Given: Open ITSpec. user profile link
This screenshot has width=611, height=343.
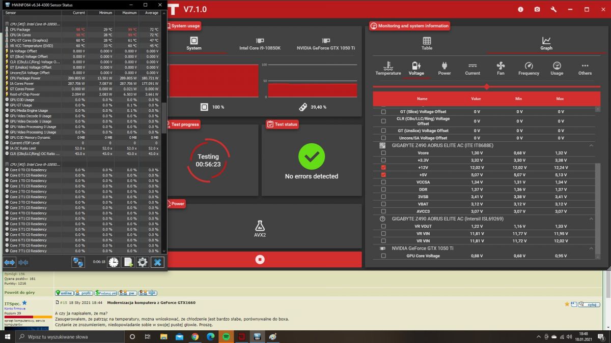Looking at the screenshot, I should [12, 303].
